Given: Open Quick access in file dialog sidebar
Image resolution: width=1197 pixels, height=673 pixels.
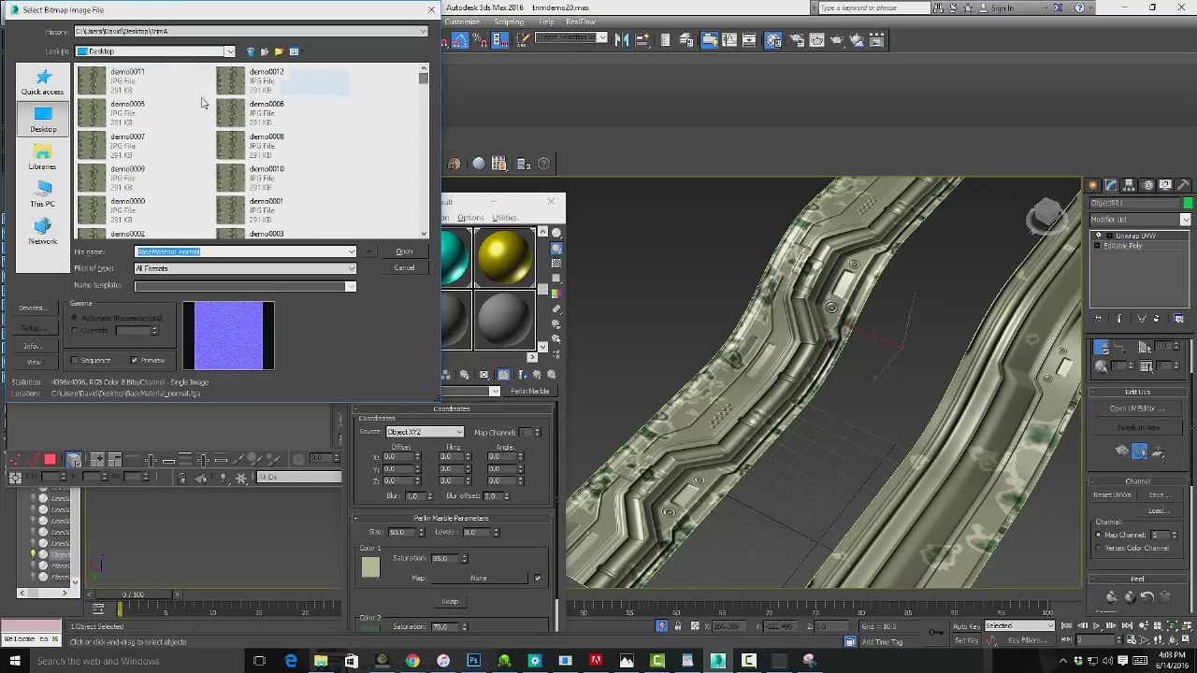Looking at the screenshot, I should tap(43, 82).
